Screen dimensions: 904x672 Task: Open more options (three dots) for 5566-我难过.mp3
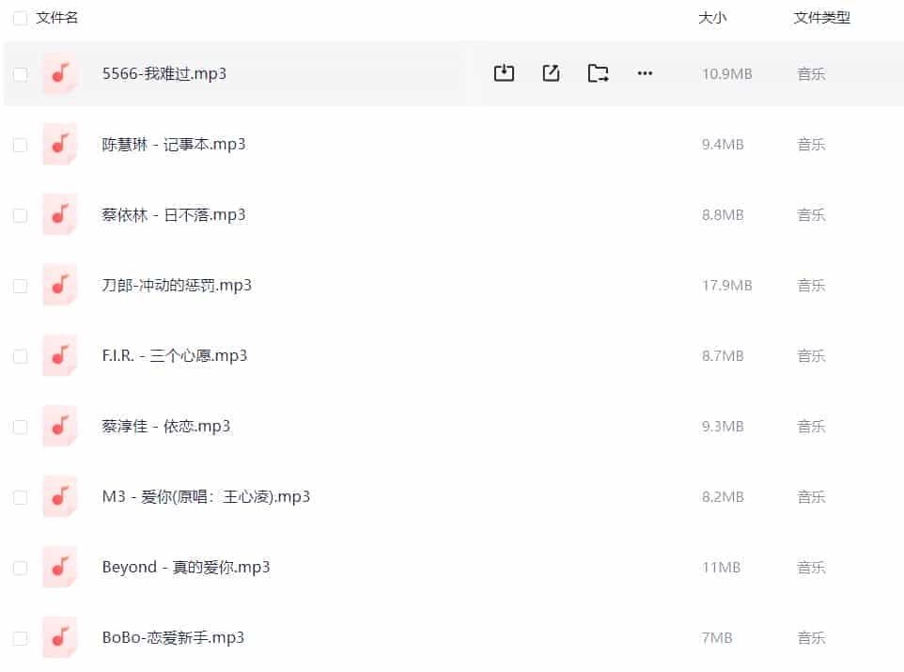click(x=645, y=73)
